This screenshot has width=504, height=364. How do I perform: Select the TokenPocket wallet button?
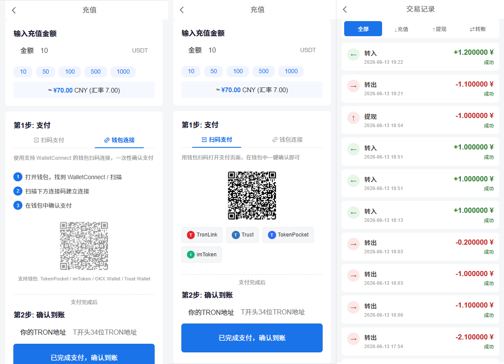pos(288,235)
